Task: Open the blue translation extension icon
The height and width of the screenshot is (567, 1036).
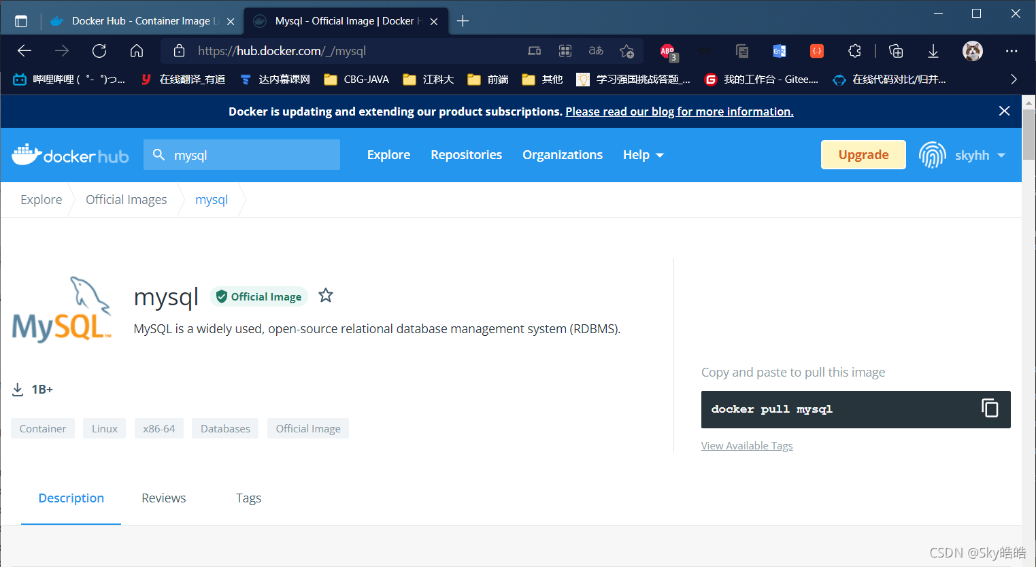Action: pyautogui.click(x=780, y=51)
